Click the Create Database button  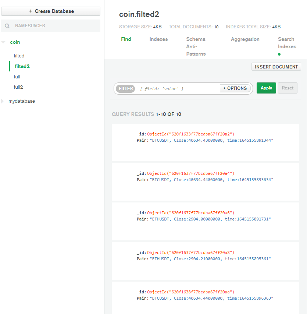point(51,11)
